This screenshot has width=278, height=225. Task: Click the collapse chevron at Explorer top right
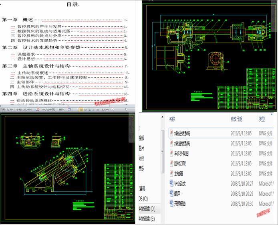coord(272,114)
